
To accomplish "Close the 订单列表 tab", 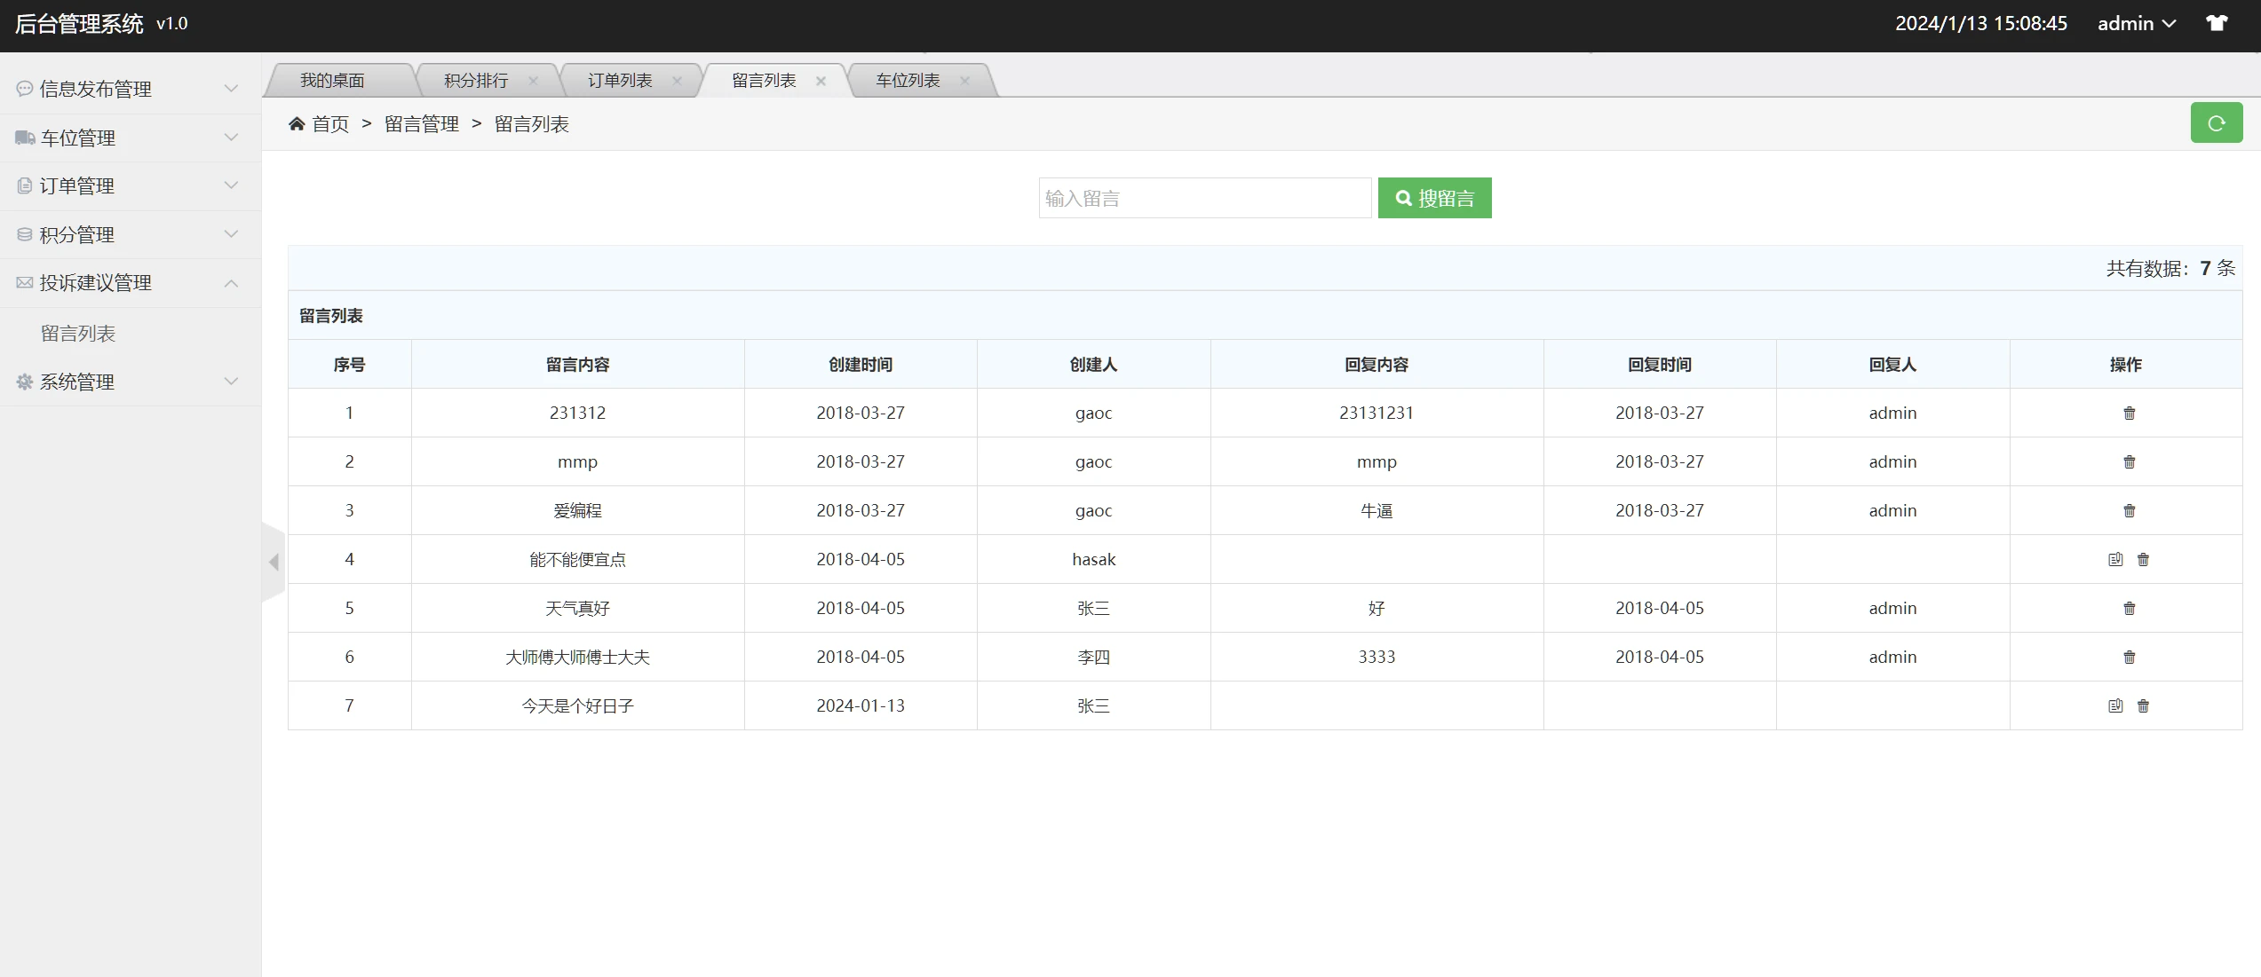I will [x=677, y=81].
